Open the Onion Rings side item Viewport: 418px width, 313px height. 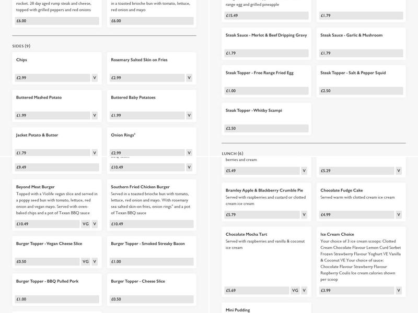coord(123,135)
